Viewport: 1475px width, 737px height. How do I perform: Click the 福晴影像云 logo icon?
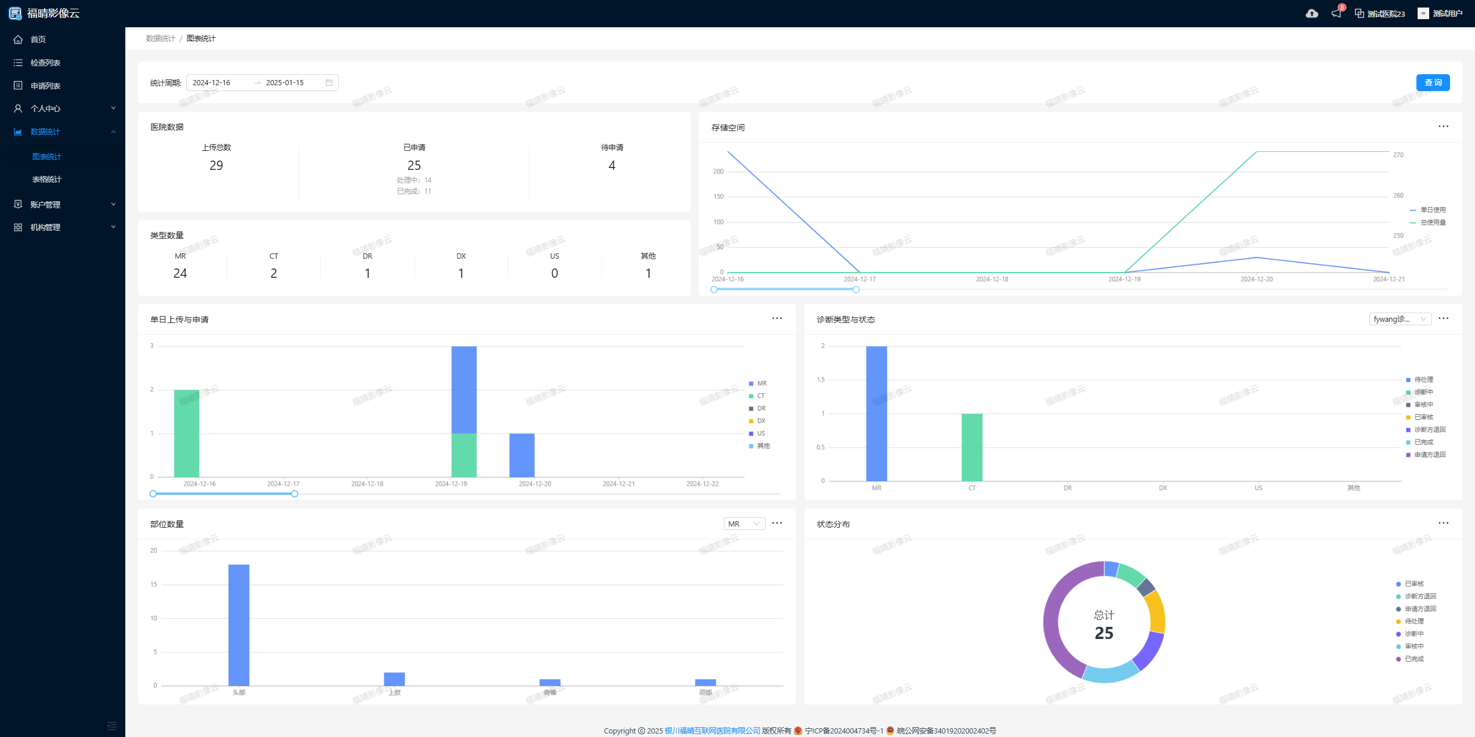click(x=15, y=13)
